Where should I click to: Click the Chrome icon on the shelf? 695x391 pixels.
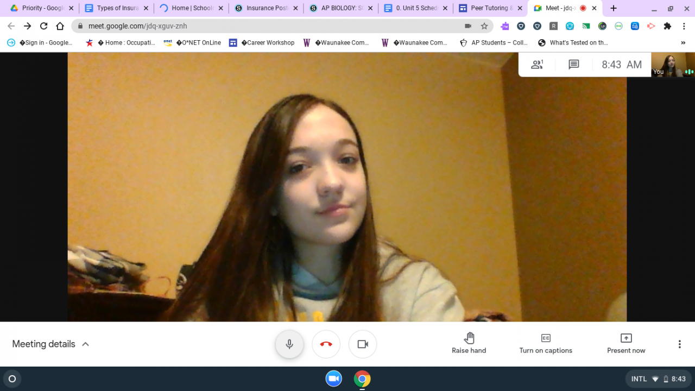pos(362,379)
